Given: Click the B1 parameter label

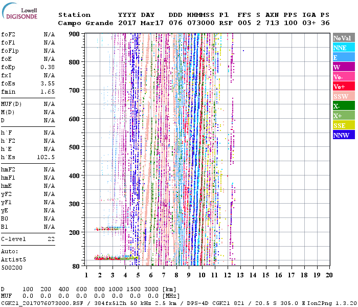Looking at the screenshot, I should pos(4,227).
